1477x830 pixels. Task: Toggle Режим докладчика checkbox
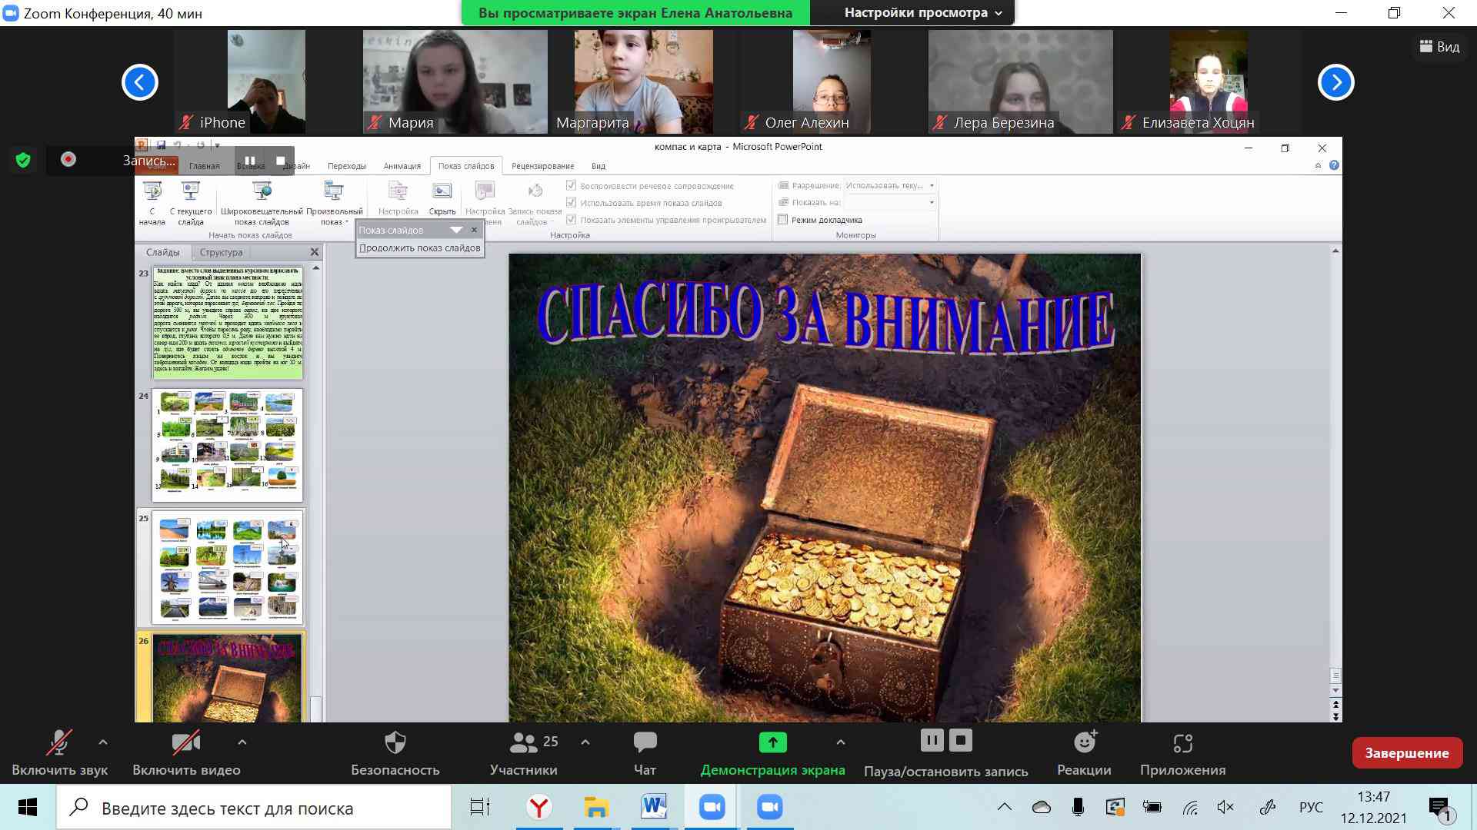click(783, 220)
